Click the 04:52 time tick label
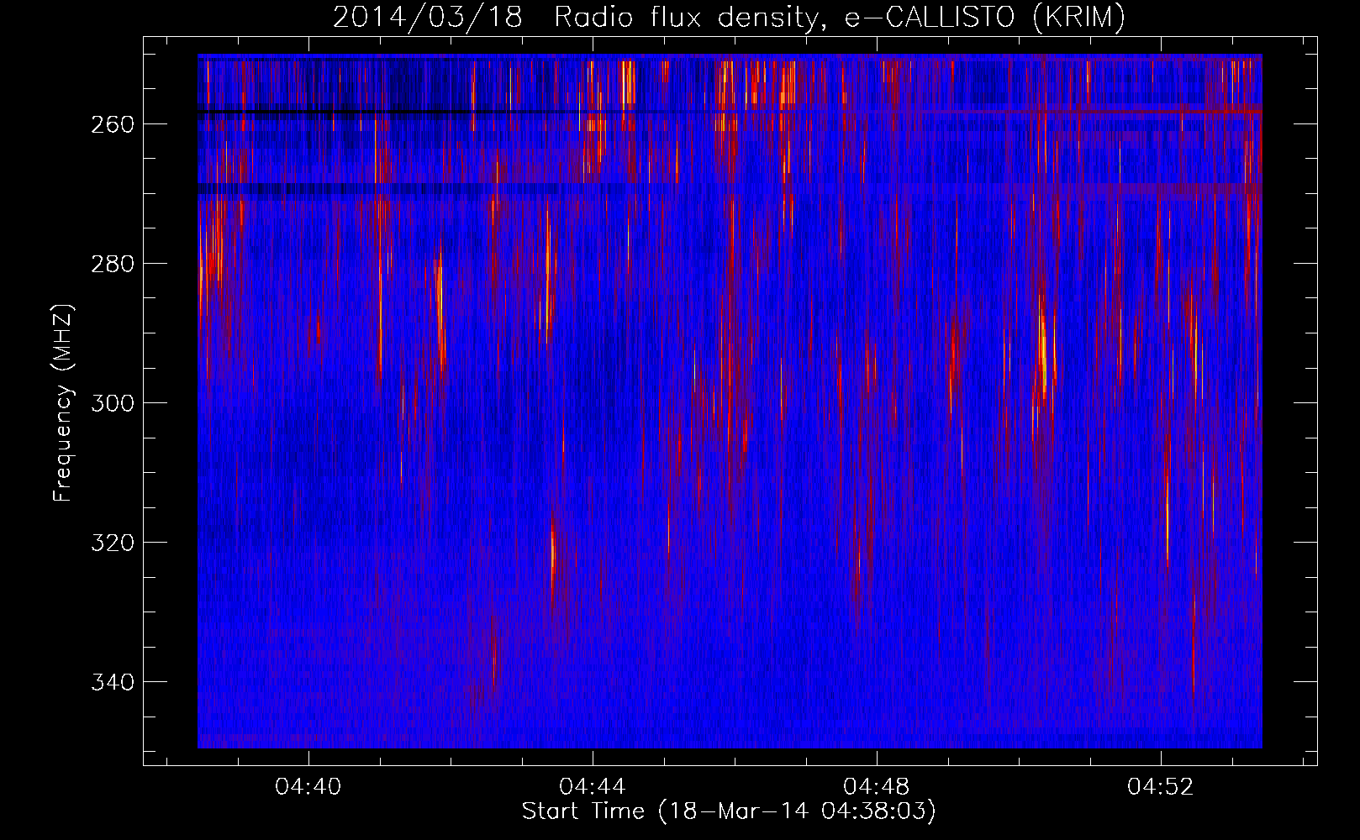1360x840 pixels. 1161,787
